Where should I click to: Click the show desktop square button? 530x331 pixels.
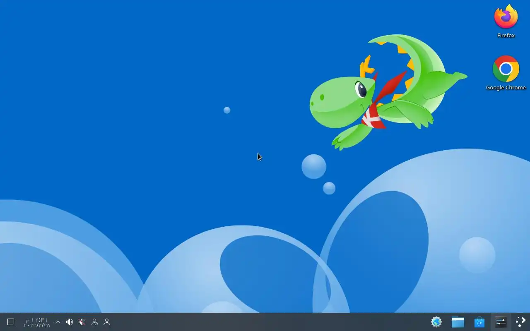pyautogui.click(x=11, y=322)
